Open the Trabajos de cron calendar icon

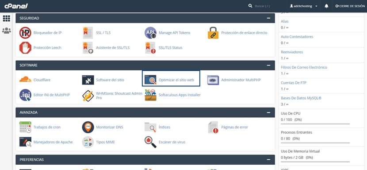(25, 127)
